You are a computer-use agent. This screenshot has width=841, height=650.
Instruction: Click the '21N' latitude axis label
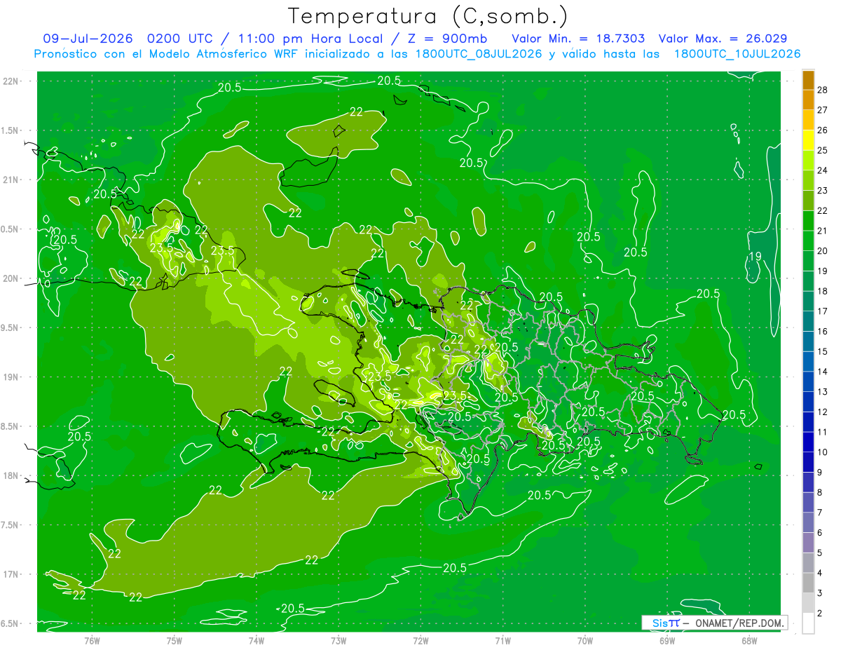pos(11,180)
